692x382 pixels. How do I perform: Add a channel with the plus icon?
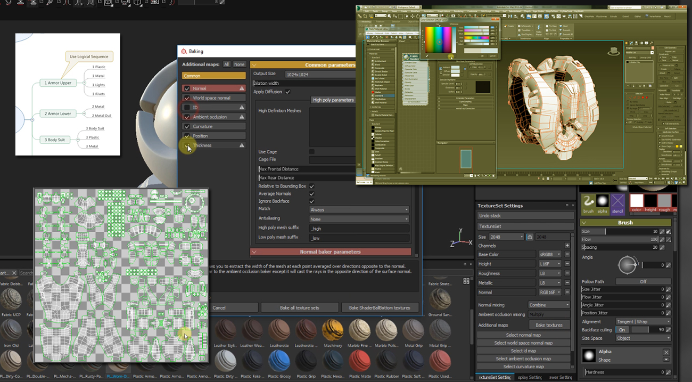tap(567, 246)
